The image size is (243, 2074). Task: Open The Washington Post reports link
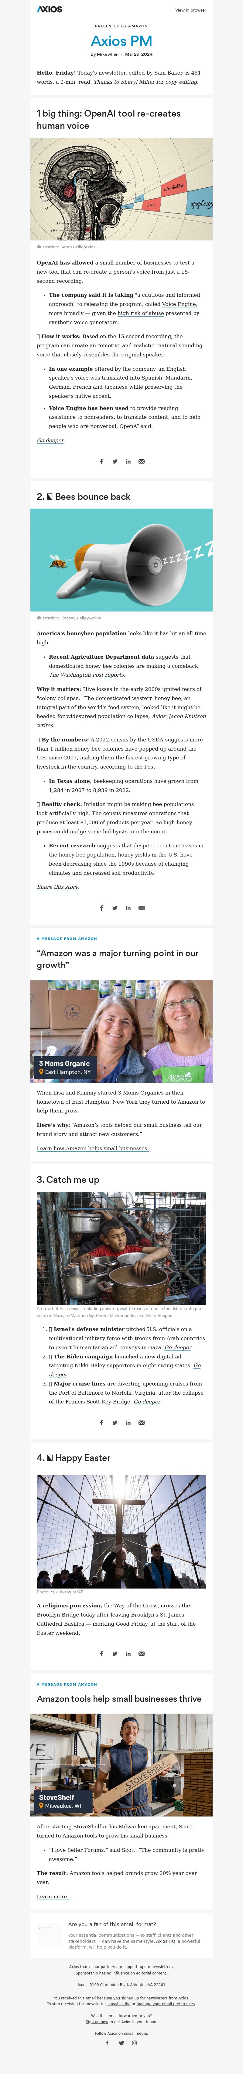coord(87,675)
